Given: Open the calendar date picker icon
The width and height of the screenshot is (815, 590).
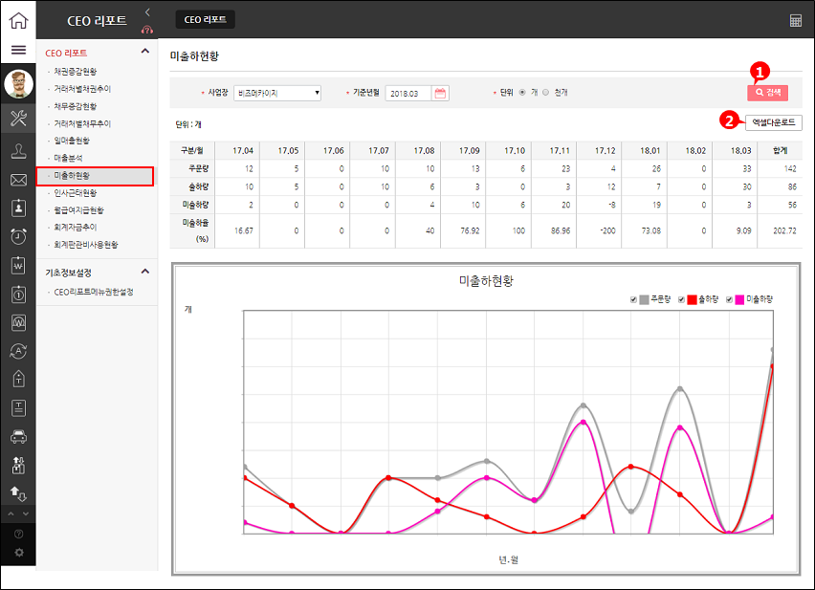Looking at the screenshot, I should [440, 93].
